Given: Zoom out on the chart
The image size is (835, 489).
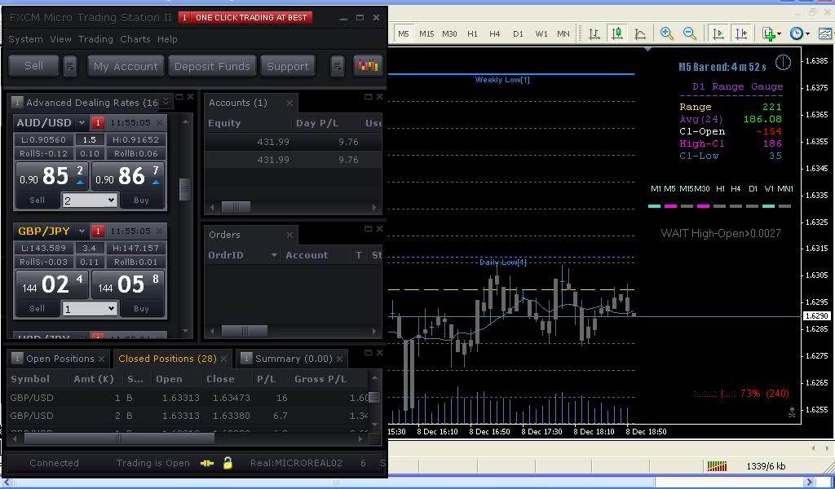Looking at the screenshot, I should pos(689,33).
